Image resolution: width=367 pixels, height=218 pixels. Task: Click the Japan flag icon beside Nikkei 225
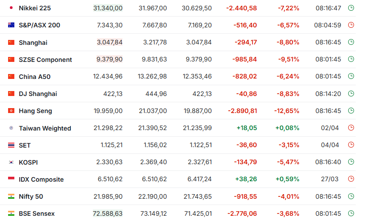pos(11,8)
